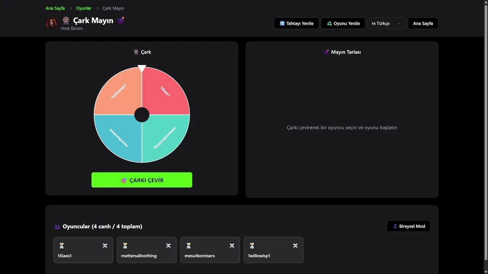Click Oyuncular (4 canlı / 4 toplam) heading

(103, 226)
